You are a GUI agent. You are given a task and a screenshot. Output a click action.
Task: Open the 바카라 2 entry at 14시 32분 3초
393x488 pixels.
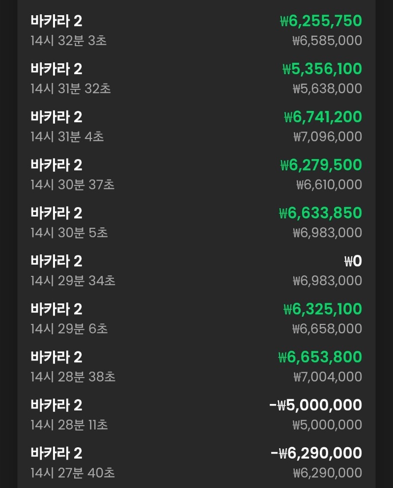[x=196, y=30]
